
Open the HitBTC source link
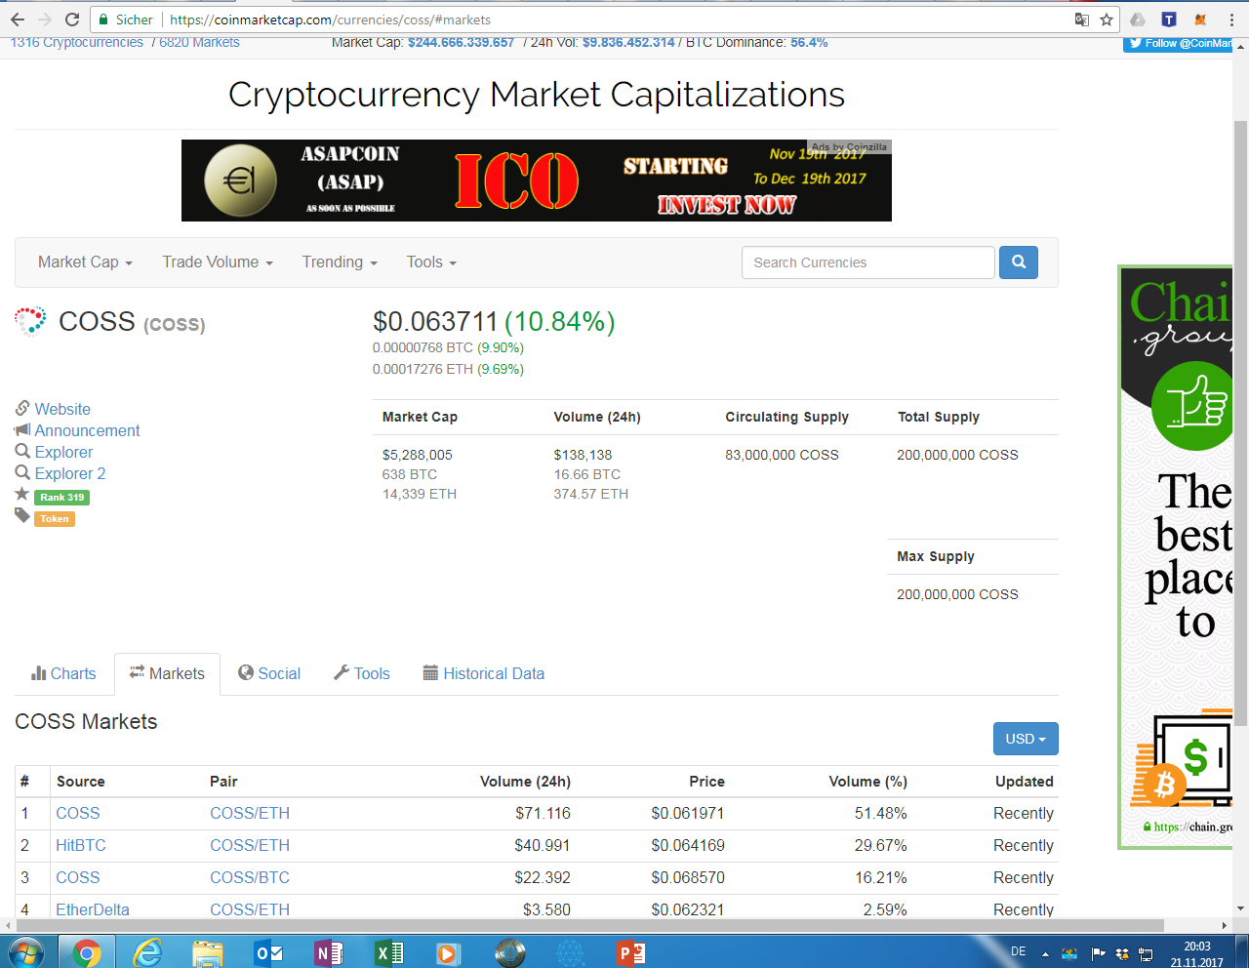point(81,845)
